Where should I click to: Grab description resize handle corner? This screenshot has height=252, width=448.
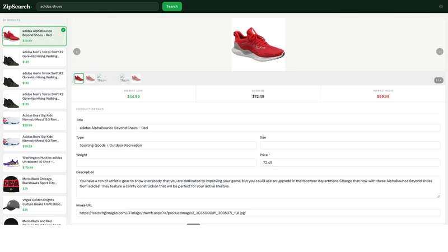(x=438, y=197)
